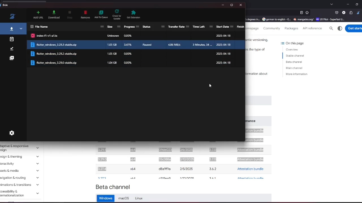Jump to Overview on page outline
The height and width of the screenshot is (203, 362).
click(x=292, y=49)
